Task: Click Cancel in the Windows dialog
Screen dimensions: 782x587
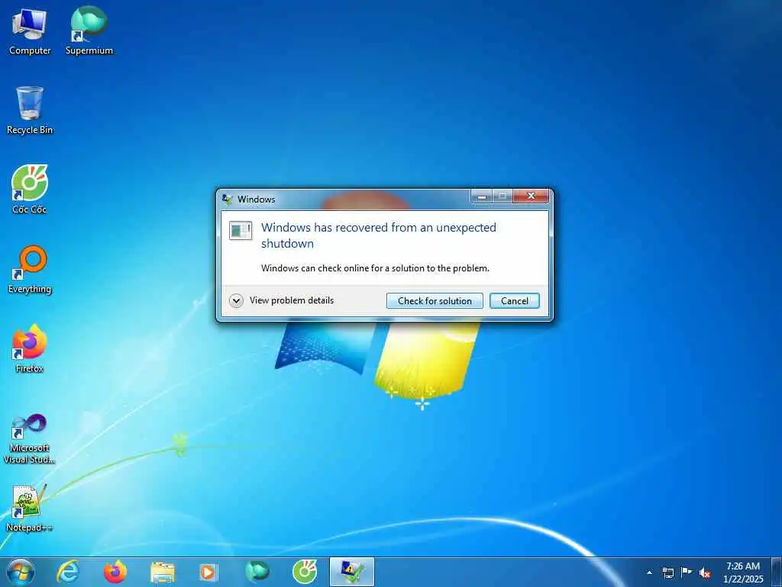Action: [514, 301]
